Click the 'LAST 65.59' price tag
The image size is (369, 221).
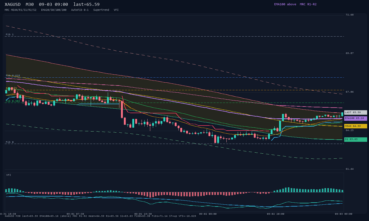click(356, 112)
